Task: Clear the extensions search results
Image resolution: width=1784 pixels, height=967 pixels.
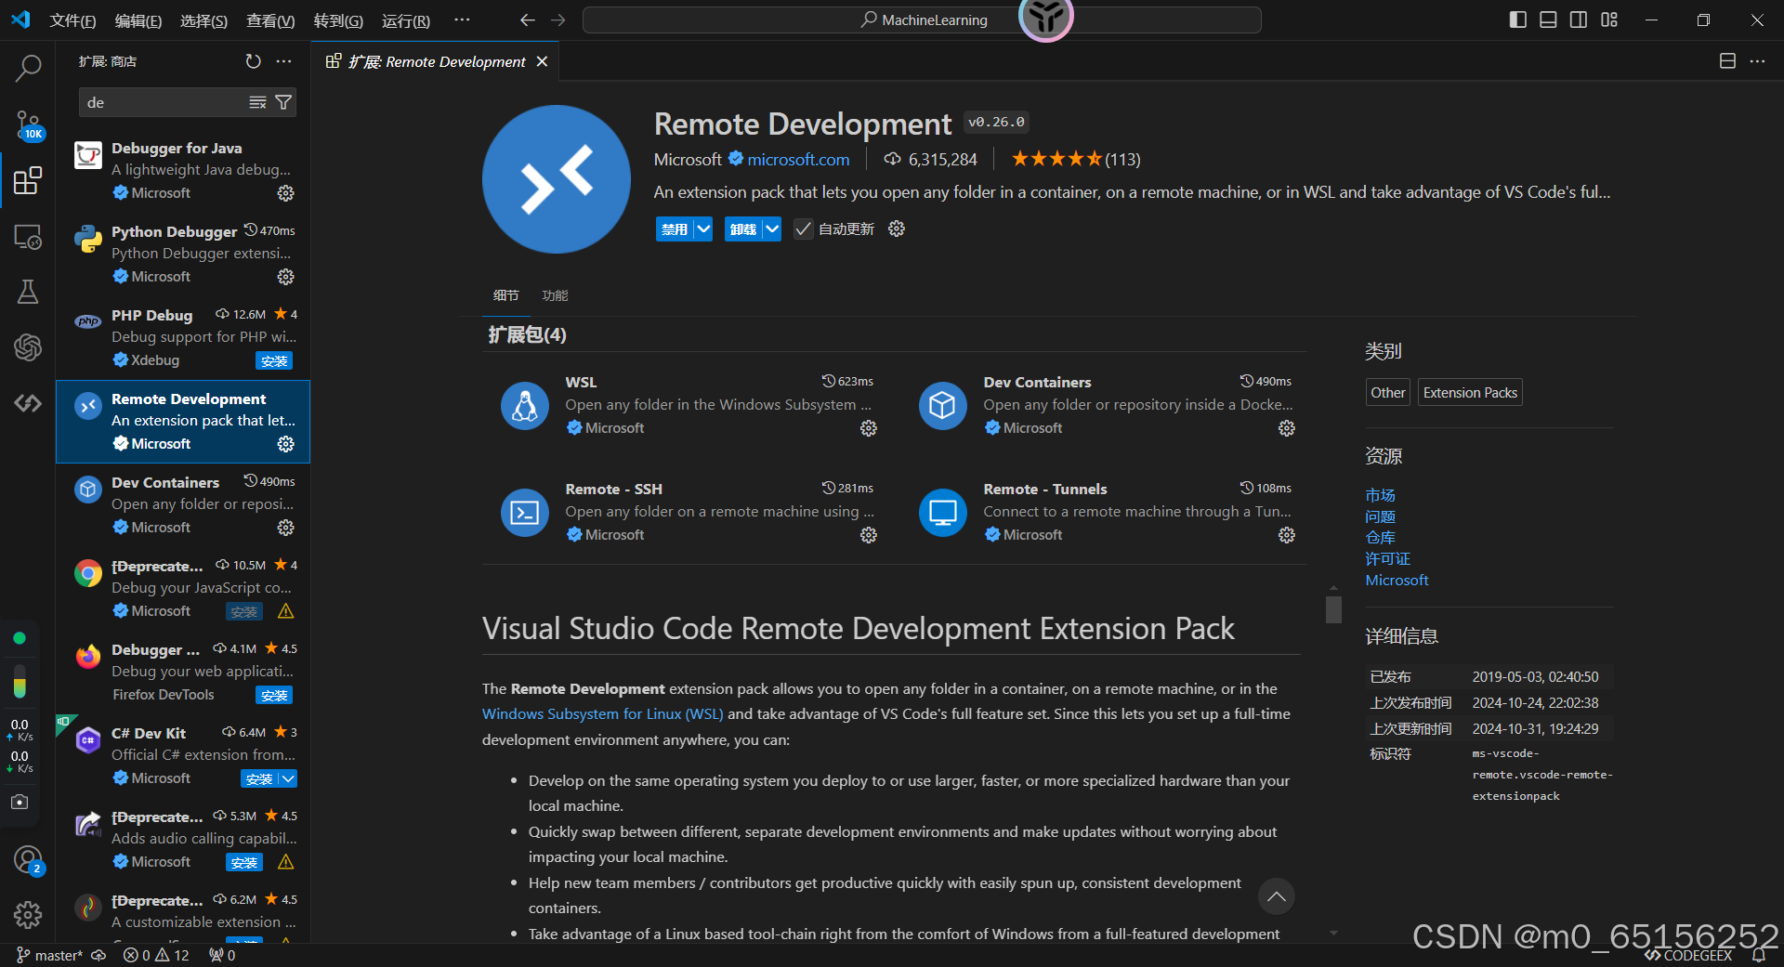Action: 257,102
